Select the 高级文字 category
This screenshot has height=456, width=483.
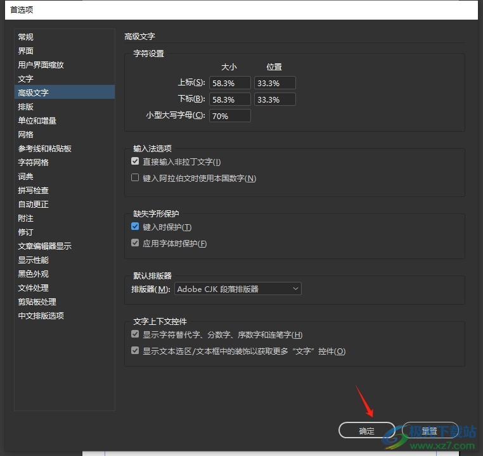65,92
